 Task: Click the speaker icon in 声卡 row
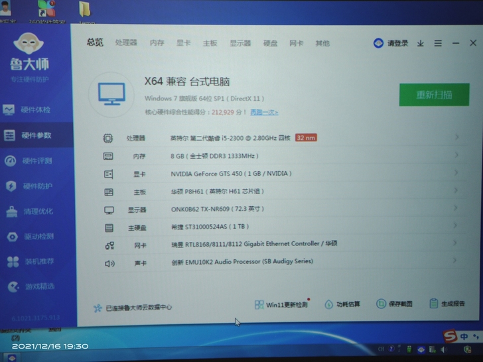[109, 263]
